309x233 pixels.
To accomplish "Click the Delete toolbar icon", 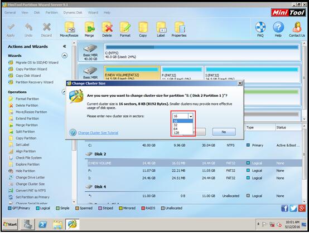I will [107, 27].
